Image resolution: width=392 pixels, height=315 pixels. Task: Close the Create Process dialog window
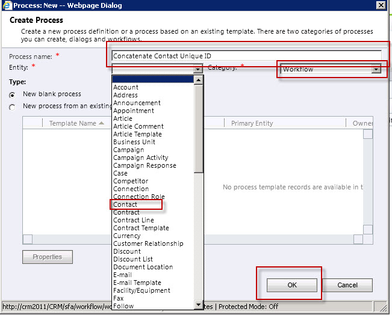(x=381, y=5)
